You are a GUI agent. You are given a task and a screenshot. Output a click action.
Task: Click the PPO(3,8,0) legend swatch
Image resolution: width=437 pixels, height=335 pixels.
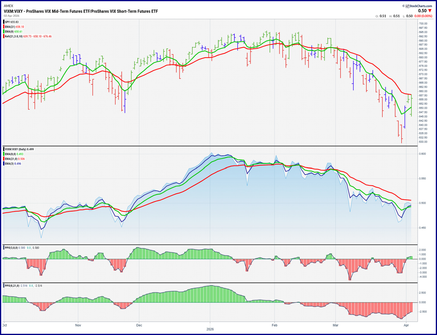[x=4, y=248]
